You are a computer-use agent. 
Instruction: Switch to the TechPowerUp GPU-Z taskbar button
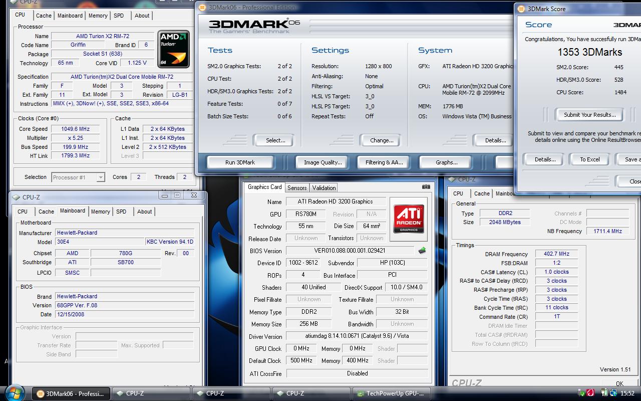391,393
